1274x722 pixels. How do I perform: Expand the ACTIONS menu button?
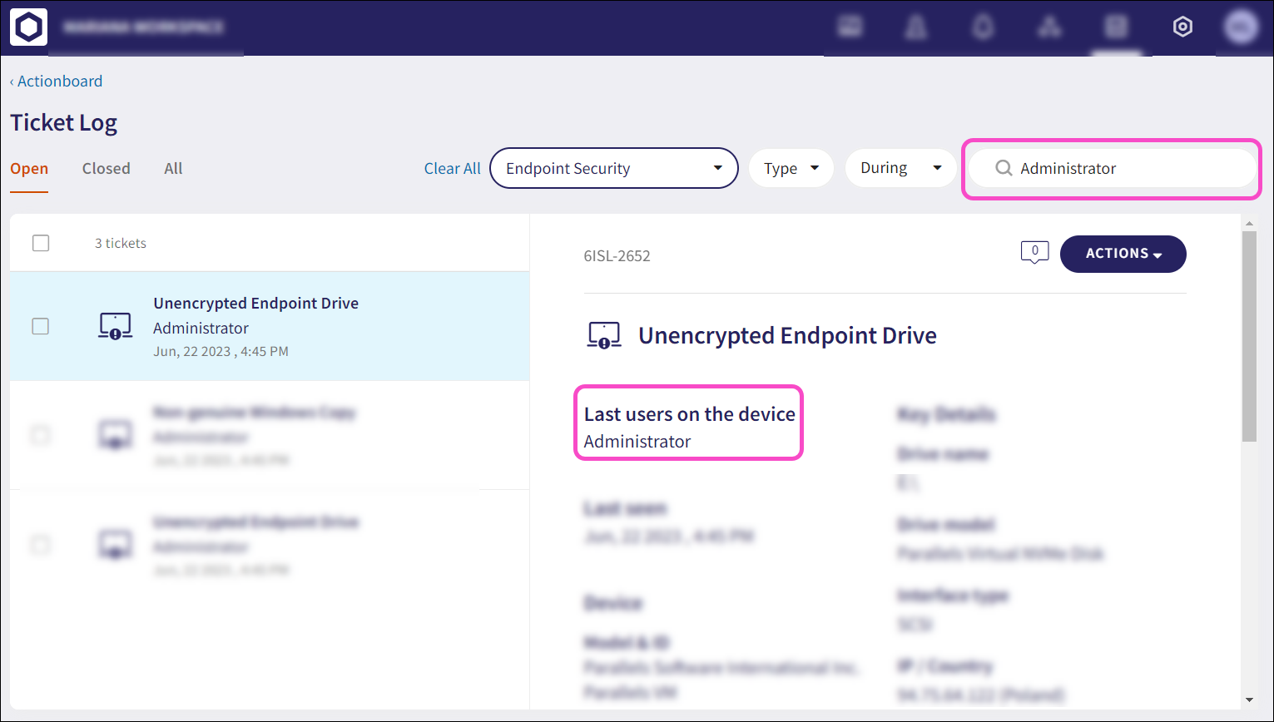tap(1123, 254)
